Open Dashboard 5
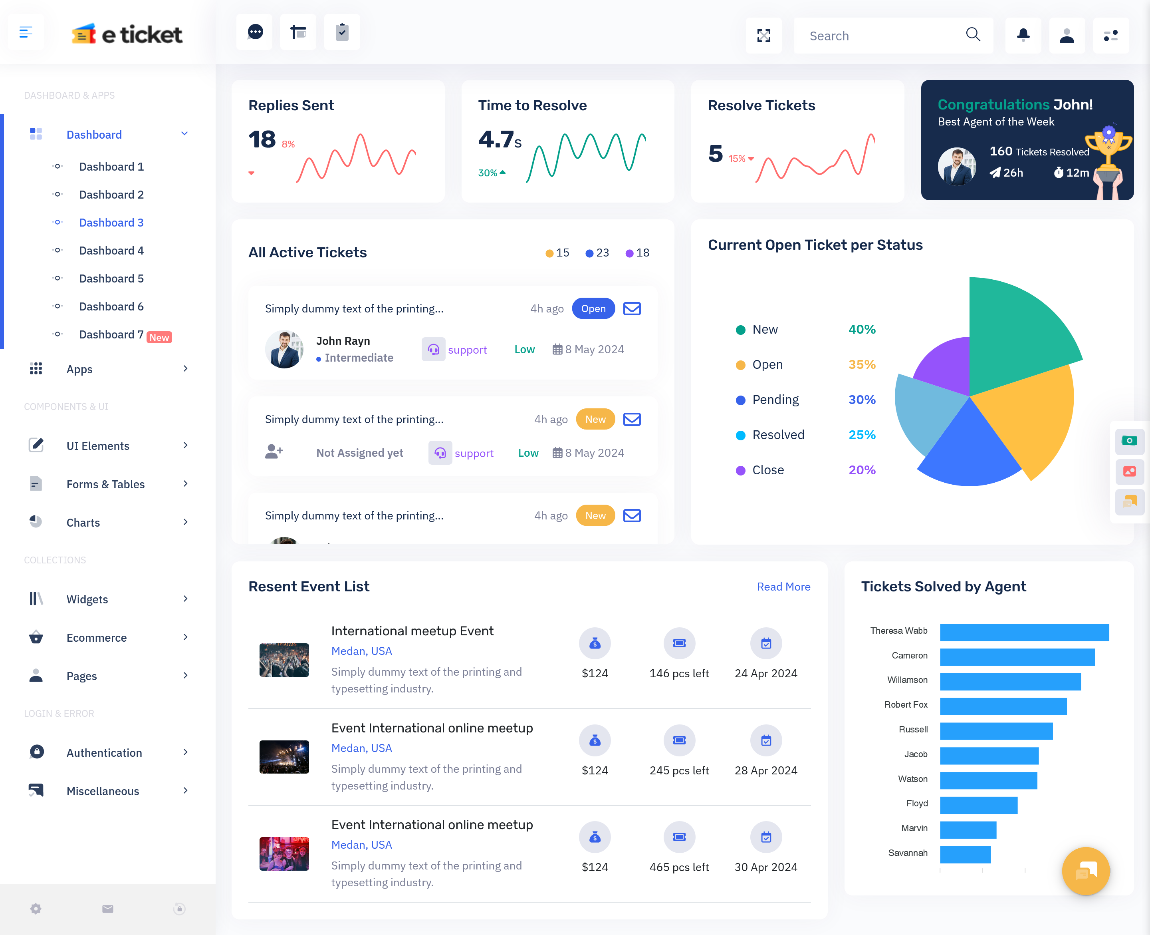 [x=111, y=279]
